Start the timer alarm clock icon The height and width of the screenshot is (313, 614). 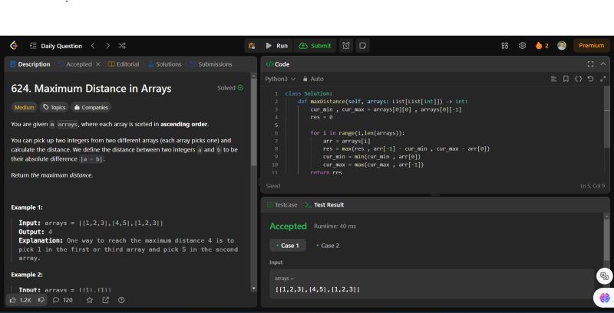point(346,46)
